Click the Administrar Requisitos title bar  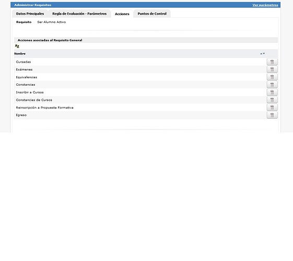click(145, 5)
